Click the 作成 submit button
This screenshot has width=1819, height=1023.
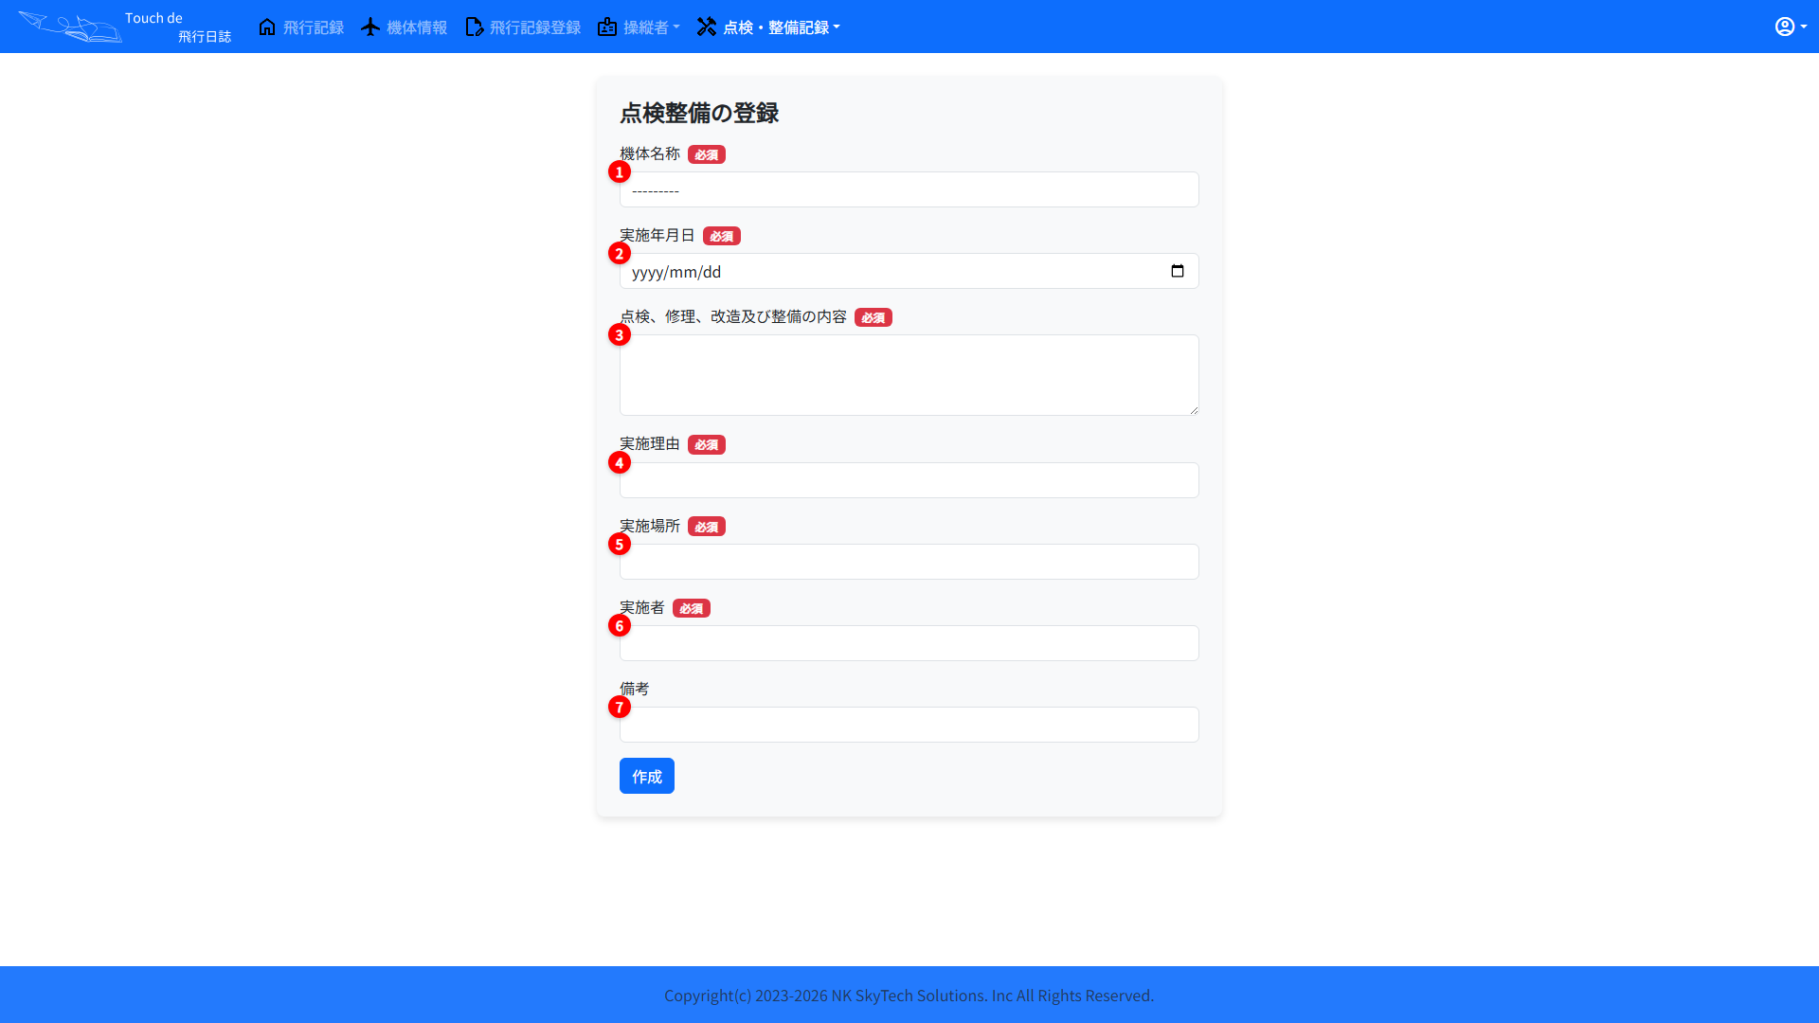tap(646, 775)
